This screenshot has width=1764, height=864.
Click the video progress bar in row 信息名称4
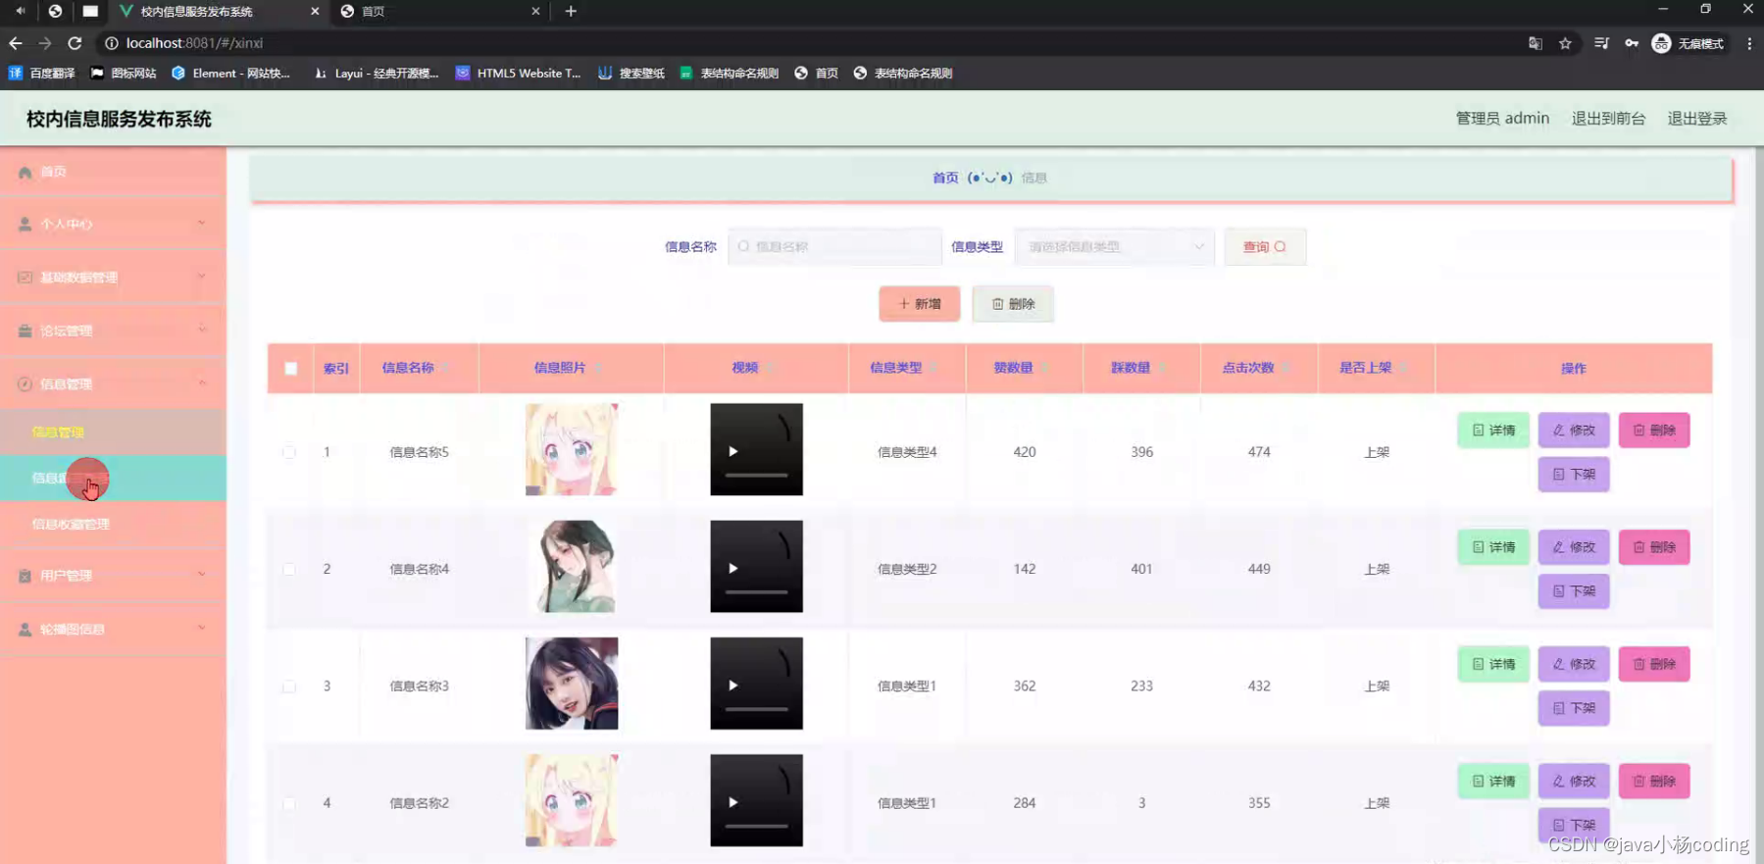(756, 592)
